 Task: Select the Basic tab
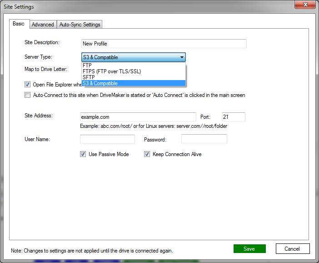pos(19,24)
